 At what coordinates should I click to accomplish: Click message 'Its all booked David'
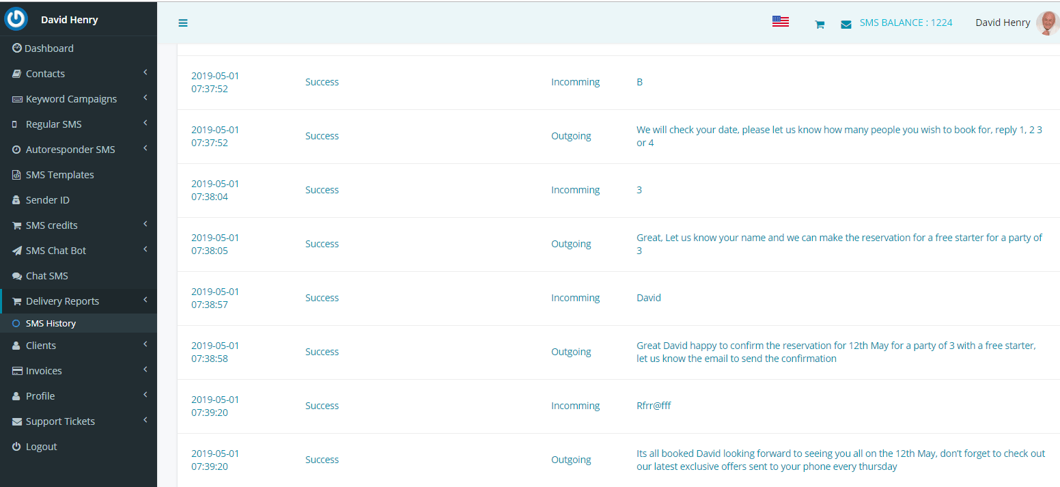(x=841, y=460)
